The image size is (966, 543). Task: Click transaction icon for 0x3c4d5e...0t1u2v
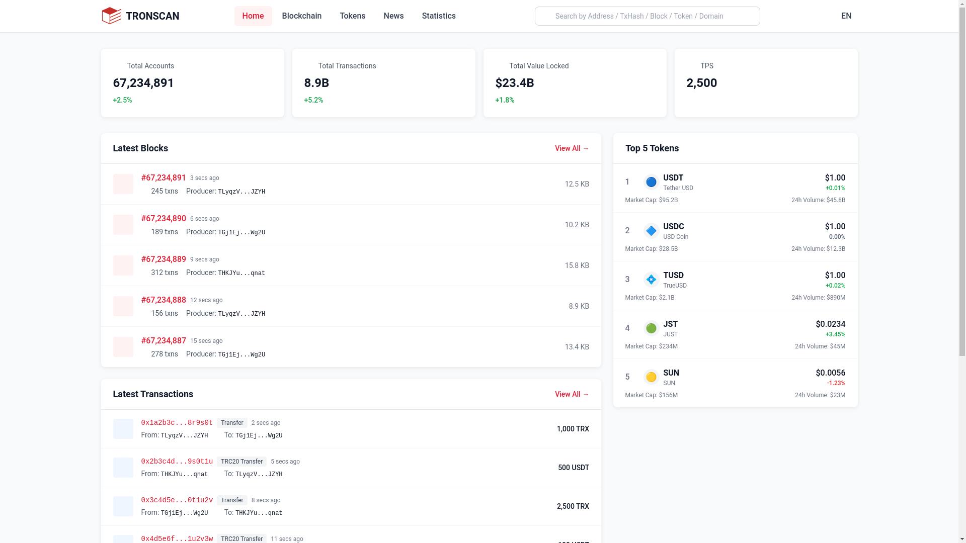point(123,506)
